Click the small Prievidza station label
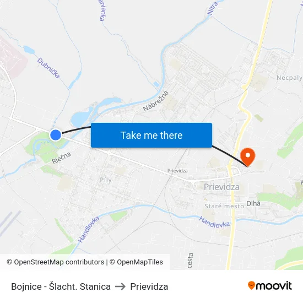The width and height of the screenshot is (303, 303). (x=177, y=171)
